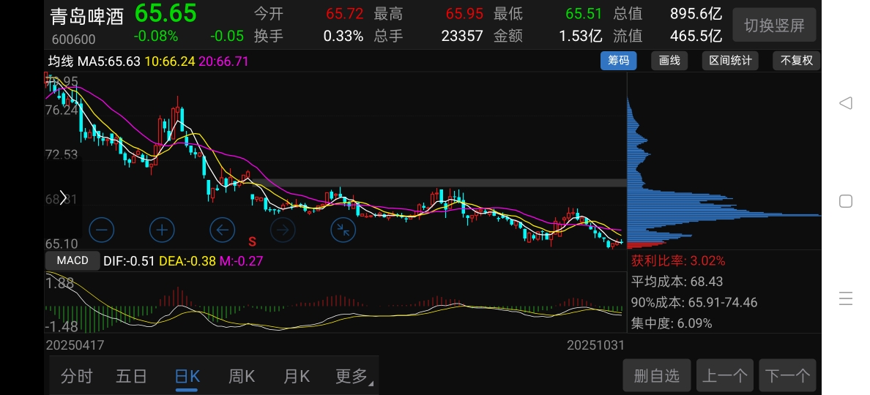Tap the DIF:-0.51 reading
870x395 pixels.
point(130,260)
